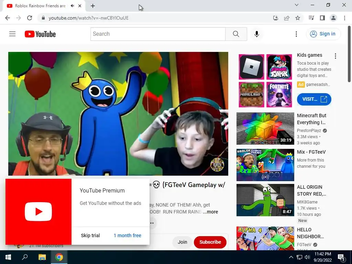Open Chrome profile avatar icon
Image resolution: width=352 pixels, height=264 pixels.
[x=333, y=18]
